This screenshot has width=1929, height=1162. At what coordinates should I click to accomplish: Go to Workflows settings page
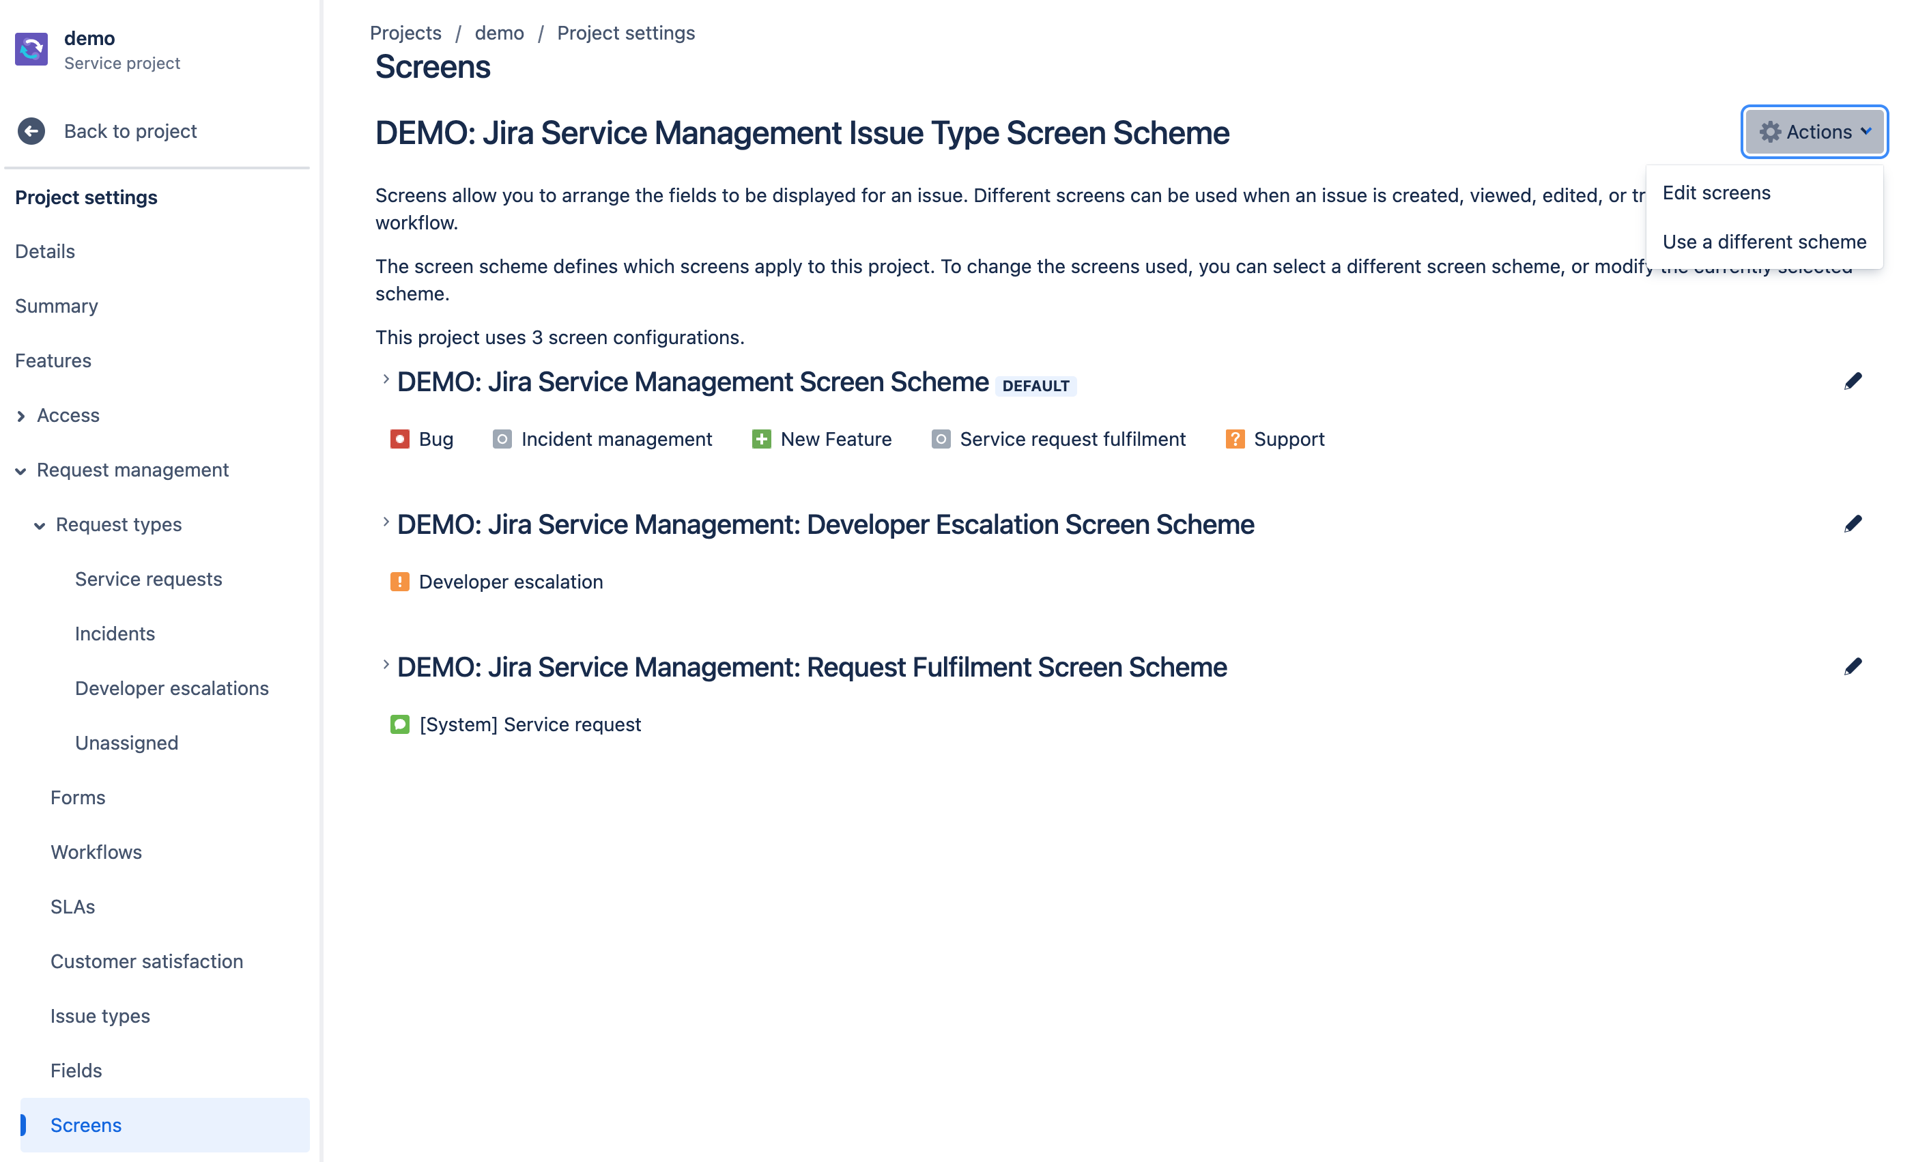(x=96, y=852)
